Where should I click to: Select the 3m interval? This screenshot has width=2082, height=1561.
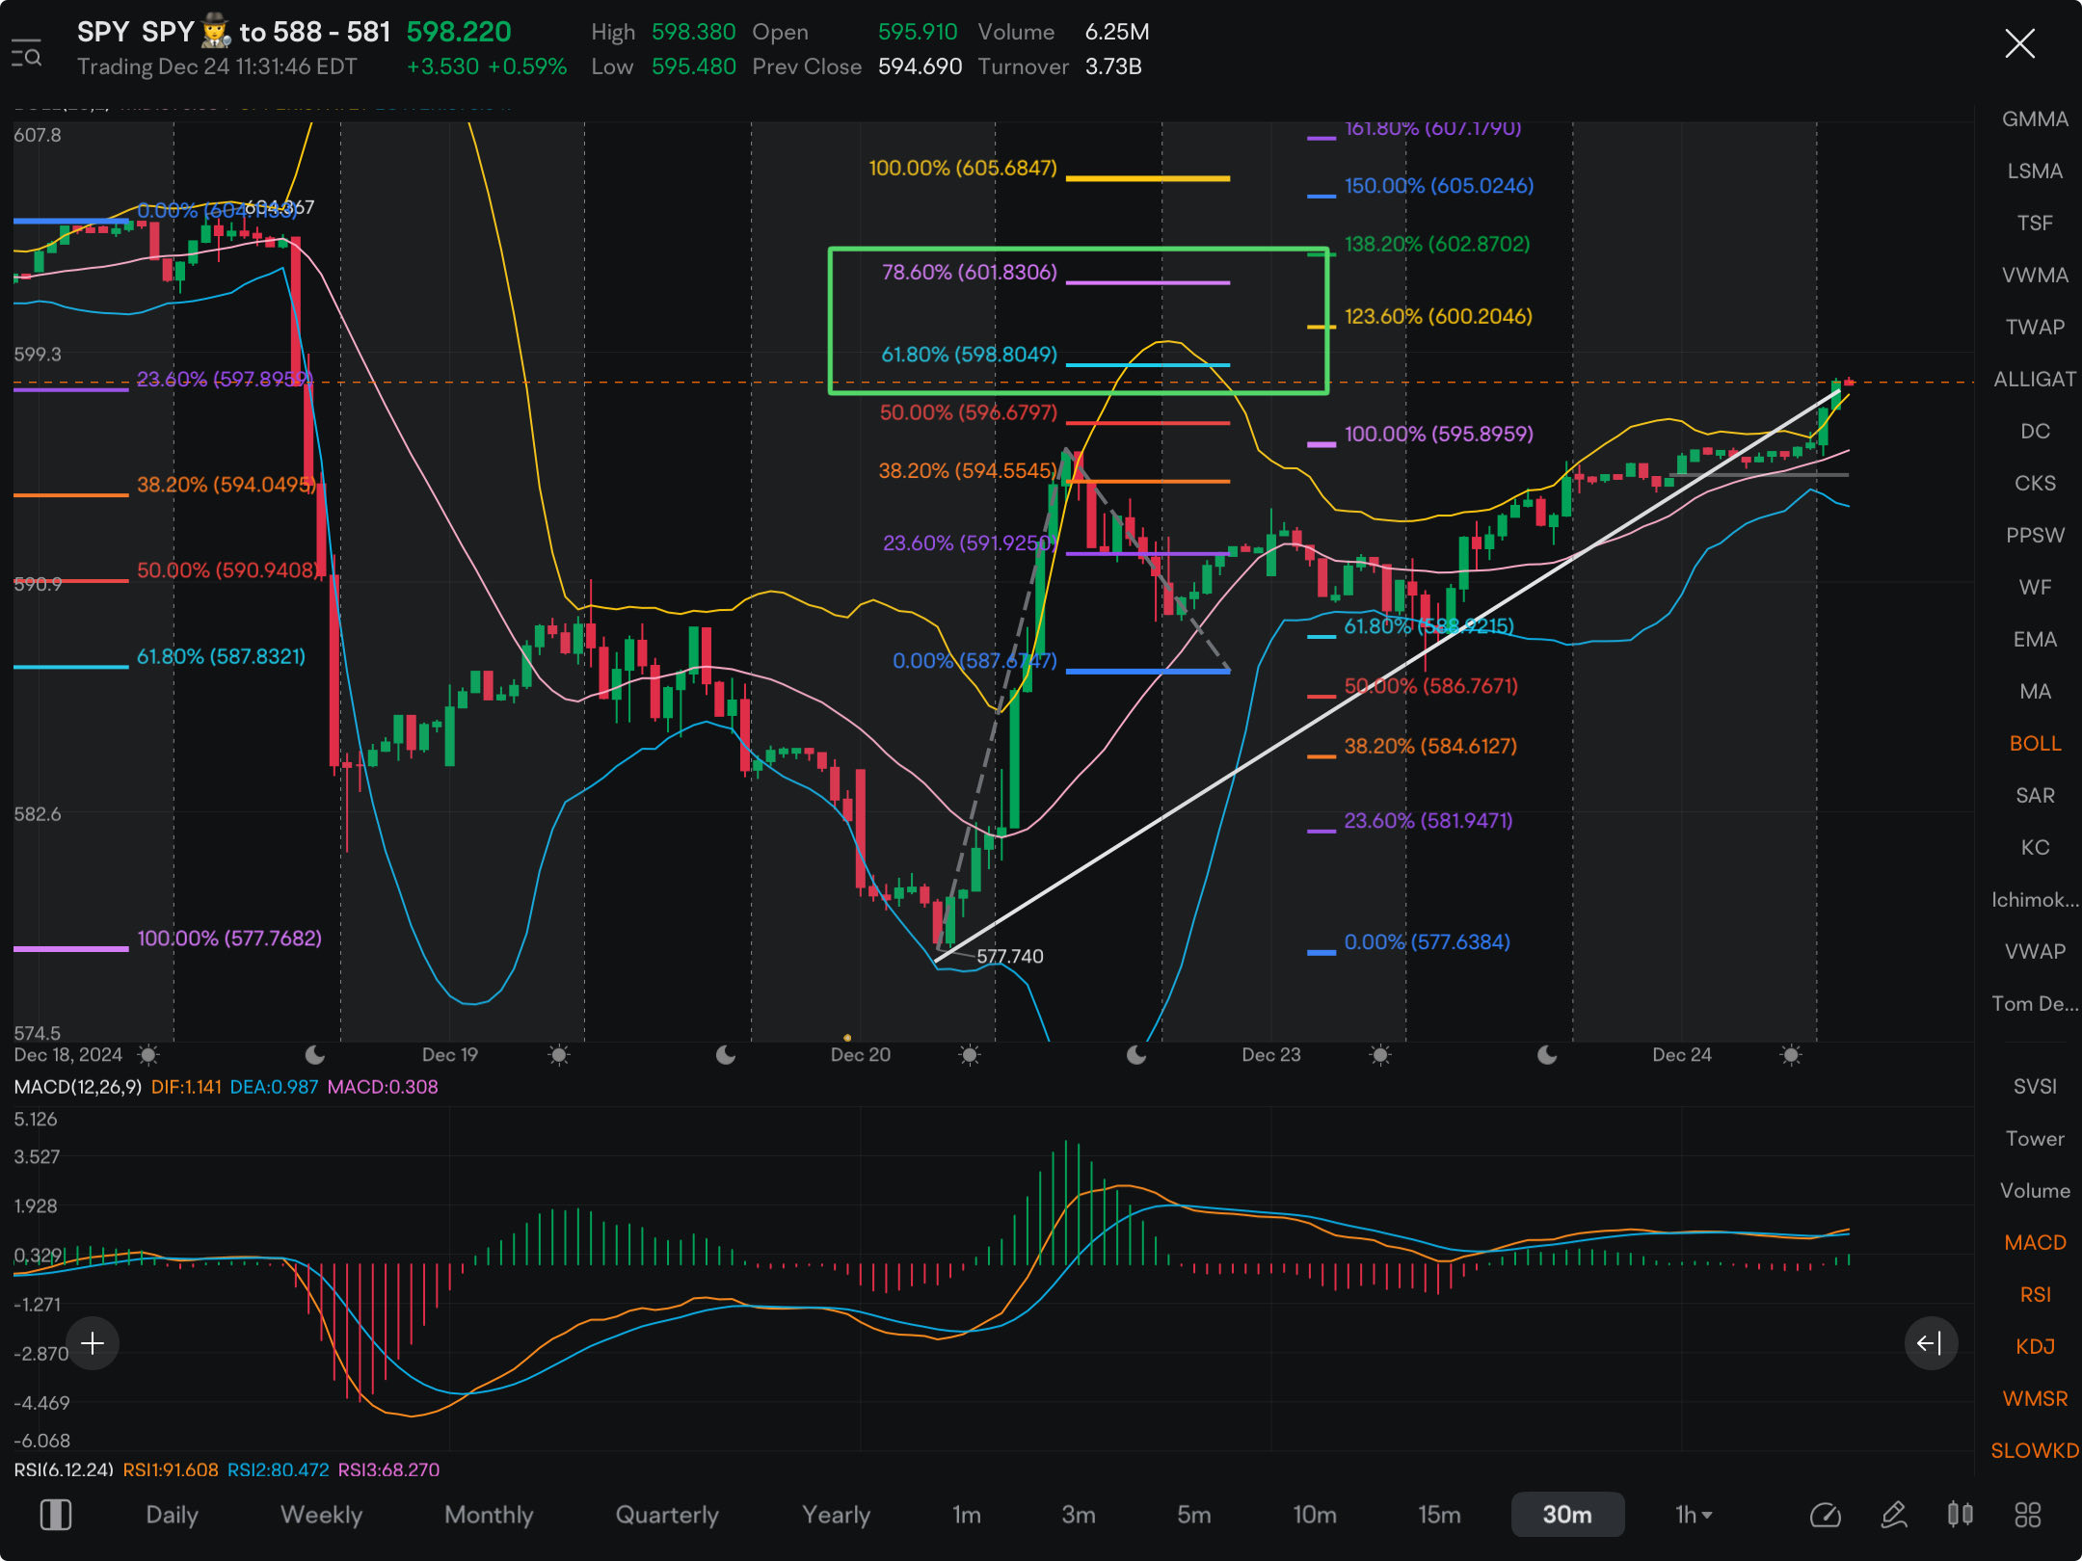(x=1079, y=1515)
